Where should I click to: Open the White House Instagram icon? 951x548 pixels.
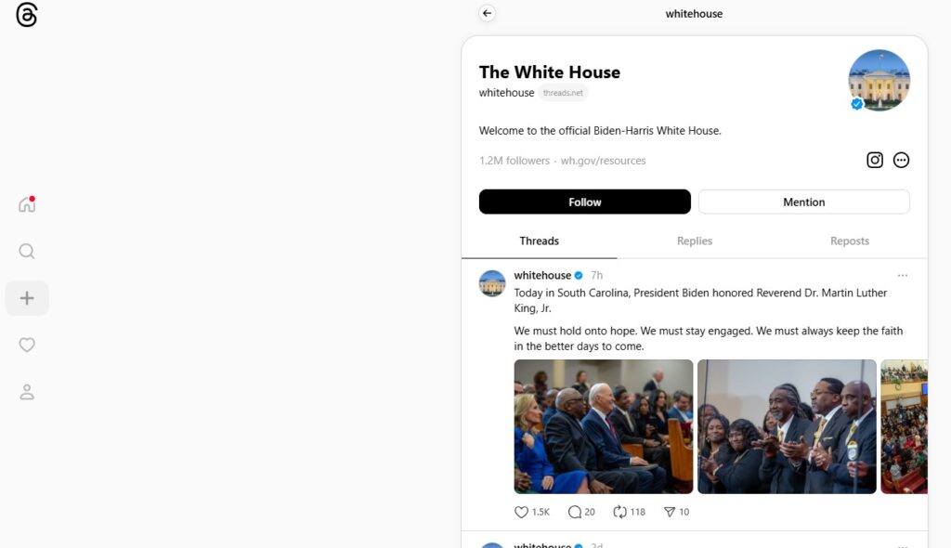pyautogui.click(x=875, y=160)
